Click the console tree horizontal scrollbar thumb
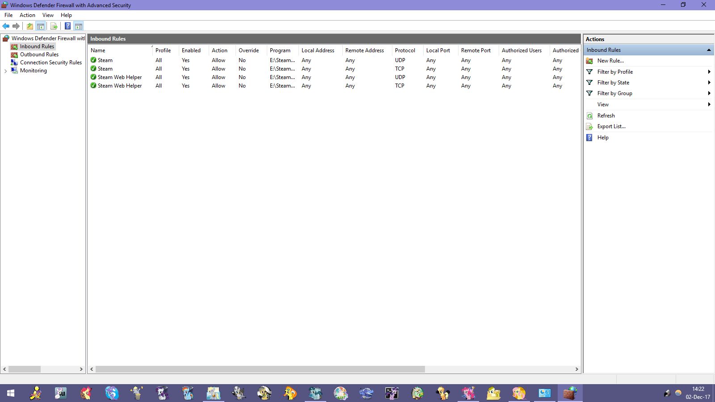 (x=25, y=369)
